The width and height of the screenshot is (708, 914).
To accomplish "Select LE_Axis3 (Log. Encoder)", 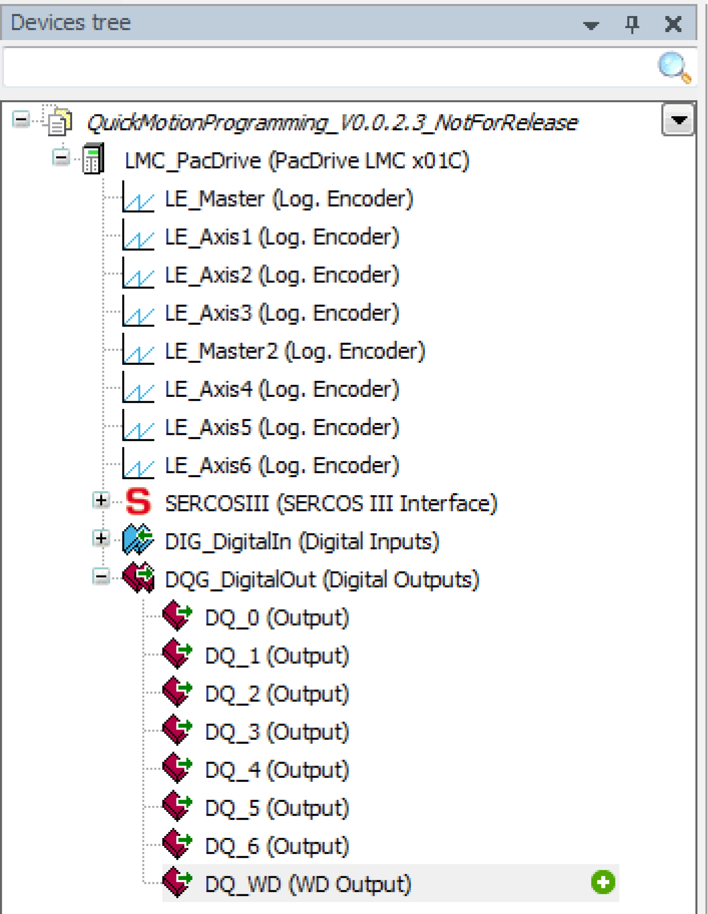I will click(x=282, y=313).
